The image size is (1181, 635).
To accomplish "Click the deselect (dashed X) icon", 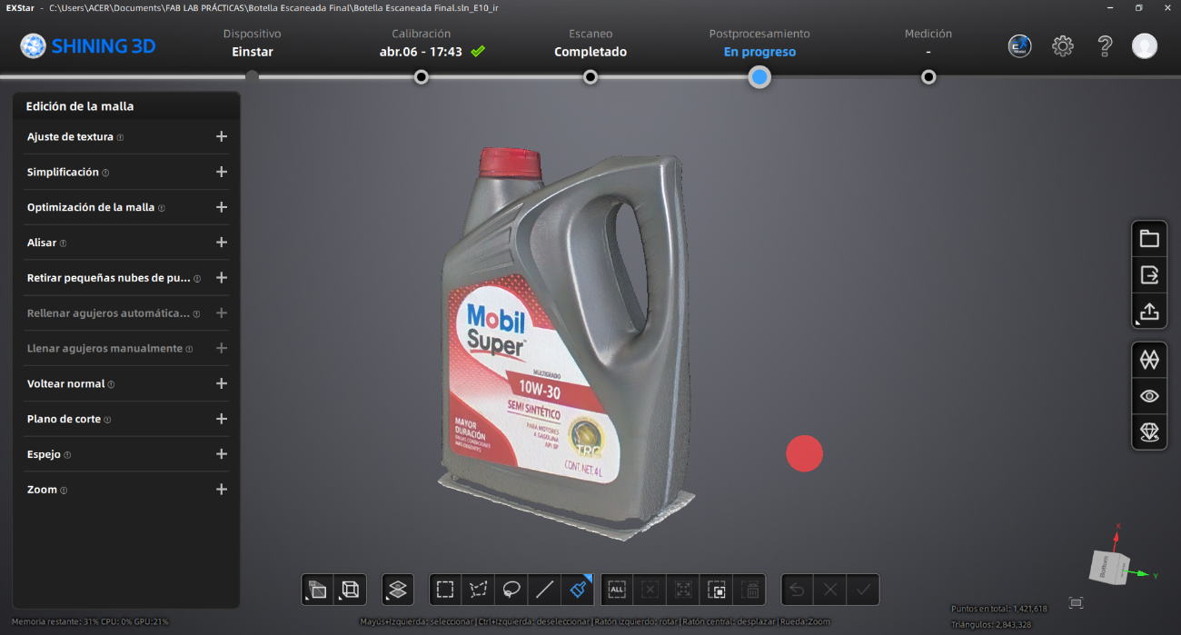I will click(650, 590).
